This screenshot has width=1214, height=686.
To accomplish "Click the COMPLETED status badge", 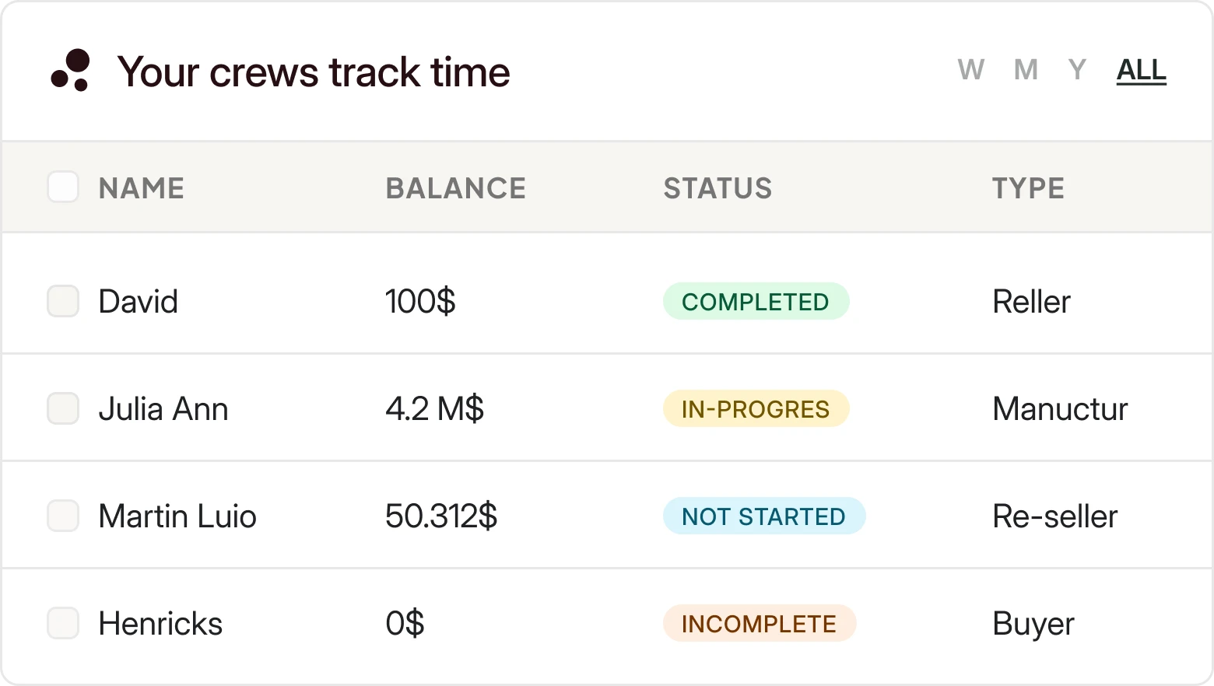I will [756, 302].
